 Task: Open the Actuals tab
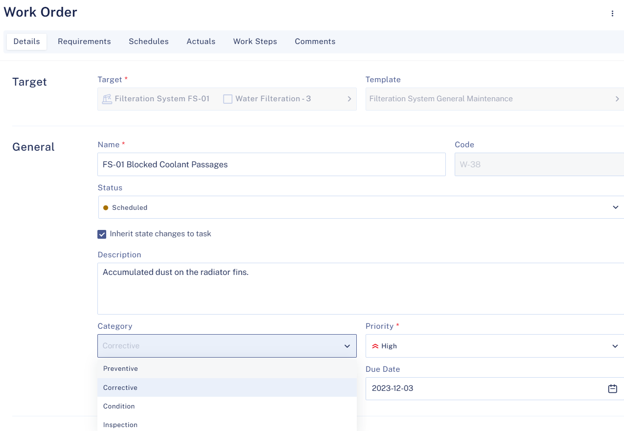pyautogui.click(x=201, y=42)
